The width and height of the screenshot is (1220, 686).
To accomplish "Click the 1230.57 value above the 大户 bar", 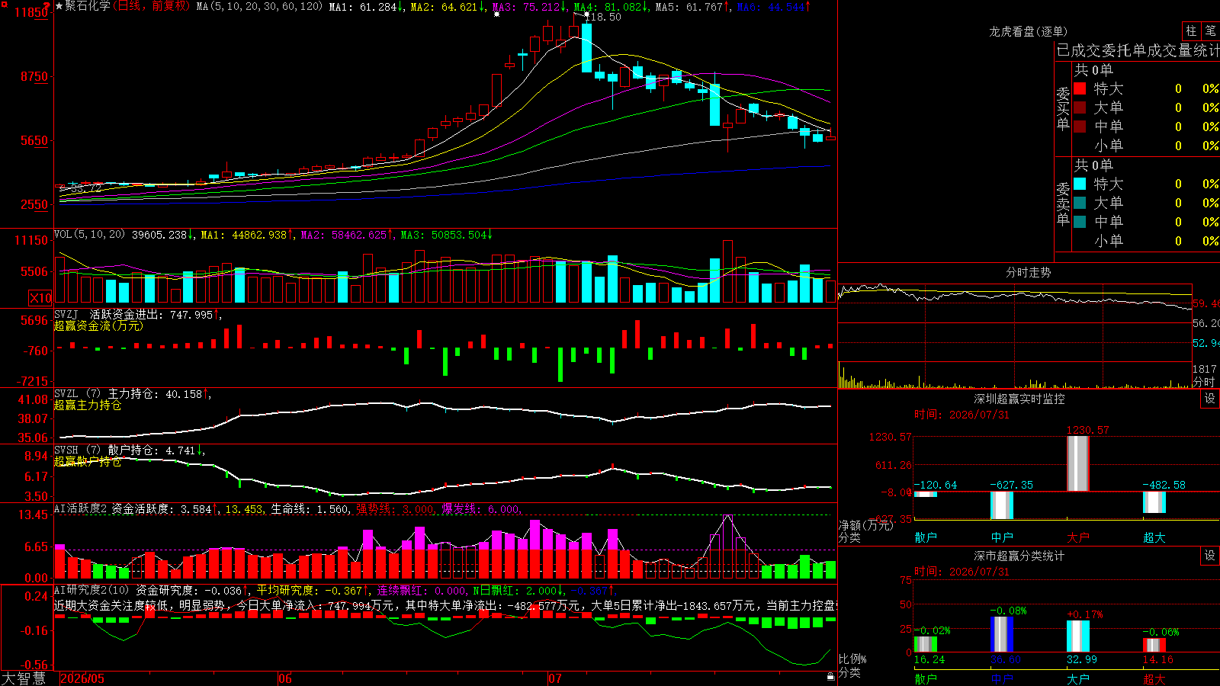I will tap(1087, 430).
